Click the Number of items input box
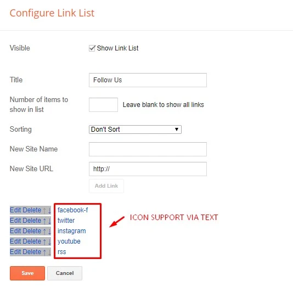 (x=103, y=105)
